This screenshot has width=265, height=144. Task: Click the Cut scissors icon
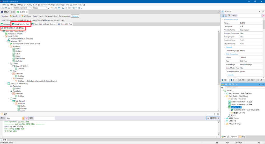point(63,8)
